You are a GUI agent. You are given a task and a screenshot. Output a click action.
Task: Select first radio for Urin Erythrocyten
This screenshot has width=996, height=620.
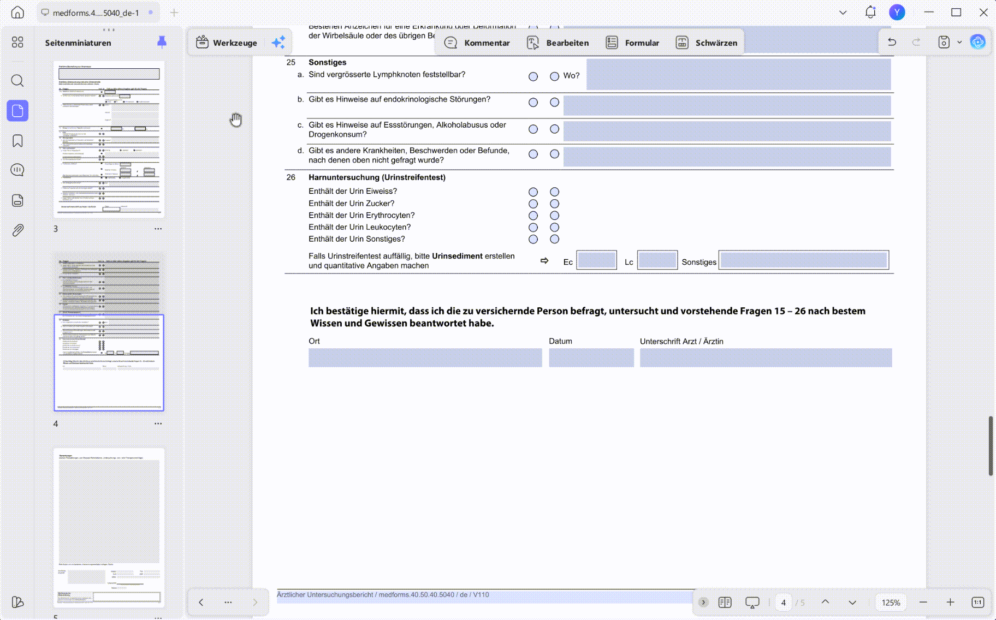[x=533, y=216]
